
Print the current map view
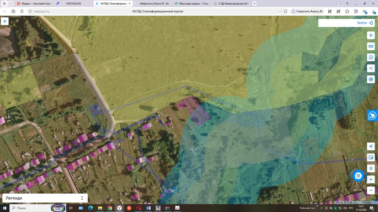click(x=371, y=79)
